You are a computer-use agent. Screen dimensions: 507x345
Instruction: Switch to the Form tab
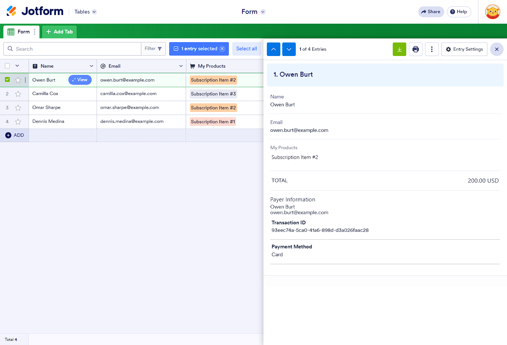point(21,32)
